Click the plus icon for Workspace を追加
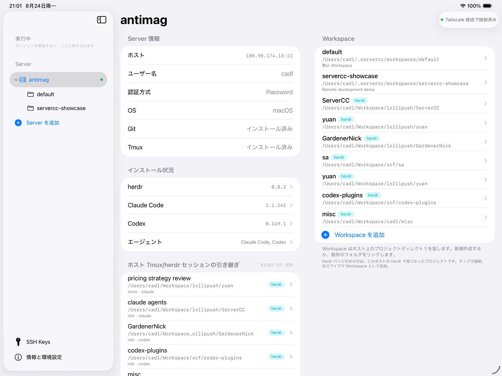This screenshot has height=376, width=502. point(325,235)
